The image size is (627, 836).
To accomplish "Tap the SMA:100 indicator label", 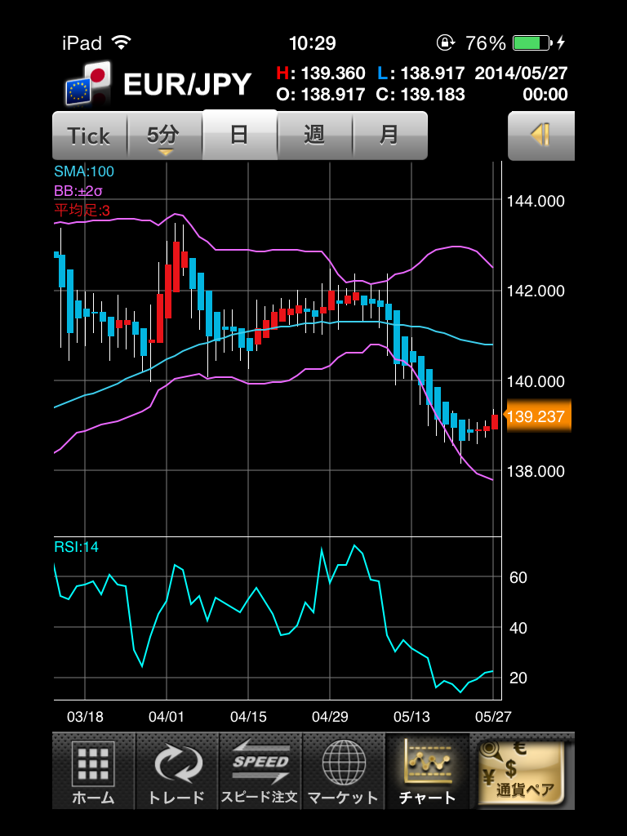I will (x=84, y=171).
